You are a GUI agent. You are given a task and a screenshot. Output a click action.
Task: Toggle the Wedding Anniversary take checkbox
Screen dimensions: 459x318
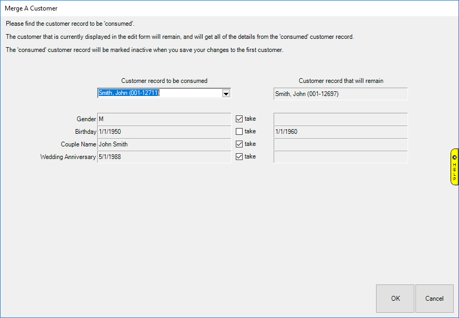[x=239, y=156]
